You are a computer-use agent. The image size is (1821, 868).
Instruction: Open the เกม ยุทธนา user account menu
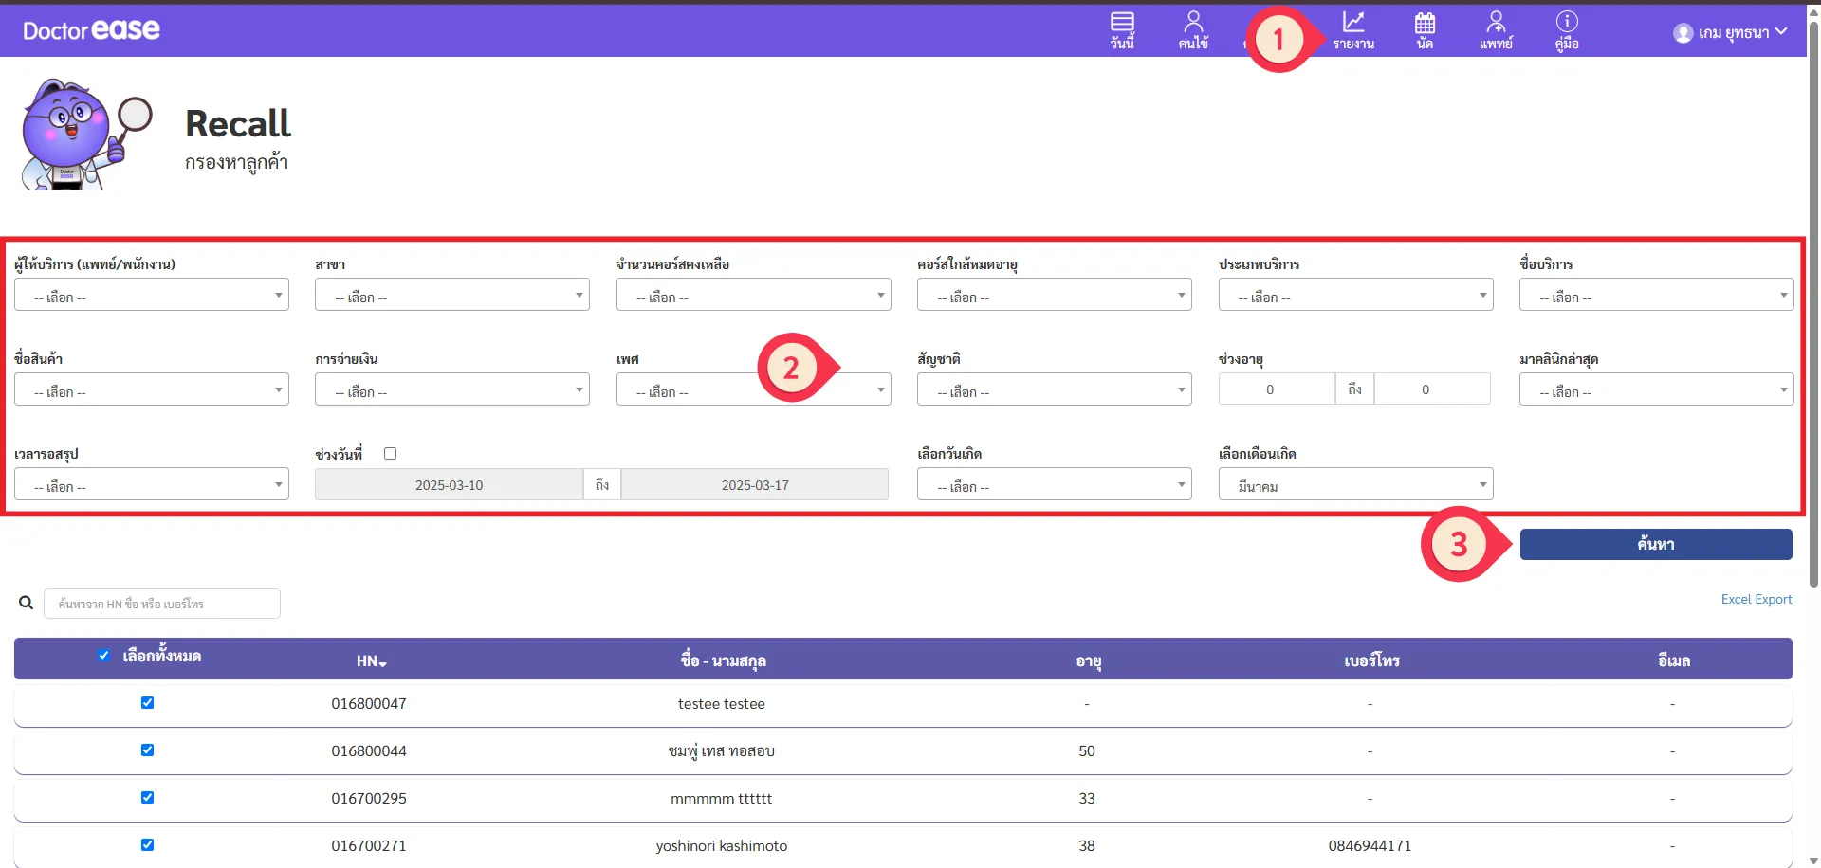[1731, 32]
